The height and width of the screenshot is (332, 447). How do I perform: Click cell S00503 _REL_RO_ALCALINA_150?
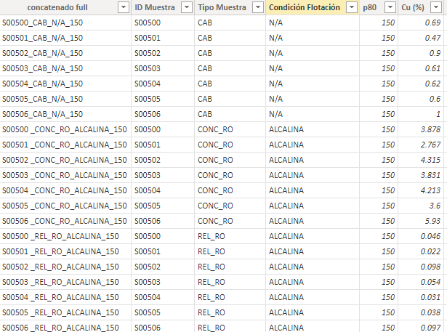[65, 282]
